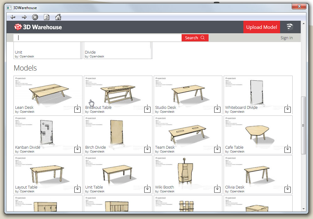Close the 3DWarehouse window
Image resolution: width=313 pixels, height=219 pixels.
(x=299, y=6)
